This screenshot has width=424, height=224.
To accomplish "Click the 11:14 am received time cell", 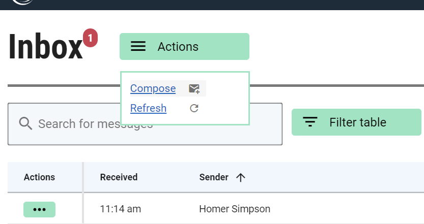I will coord(120,209).
